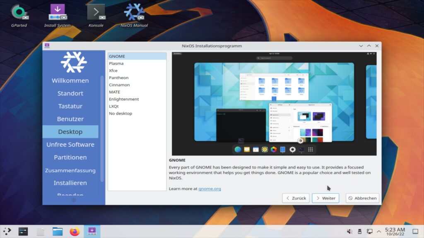Viewport: 424px width, 238px height.
Task: Click the Zurück button
Action: 296,198
